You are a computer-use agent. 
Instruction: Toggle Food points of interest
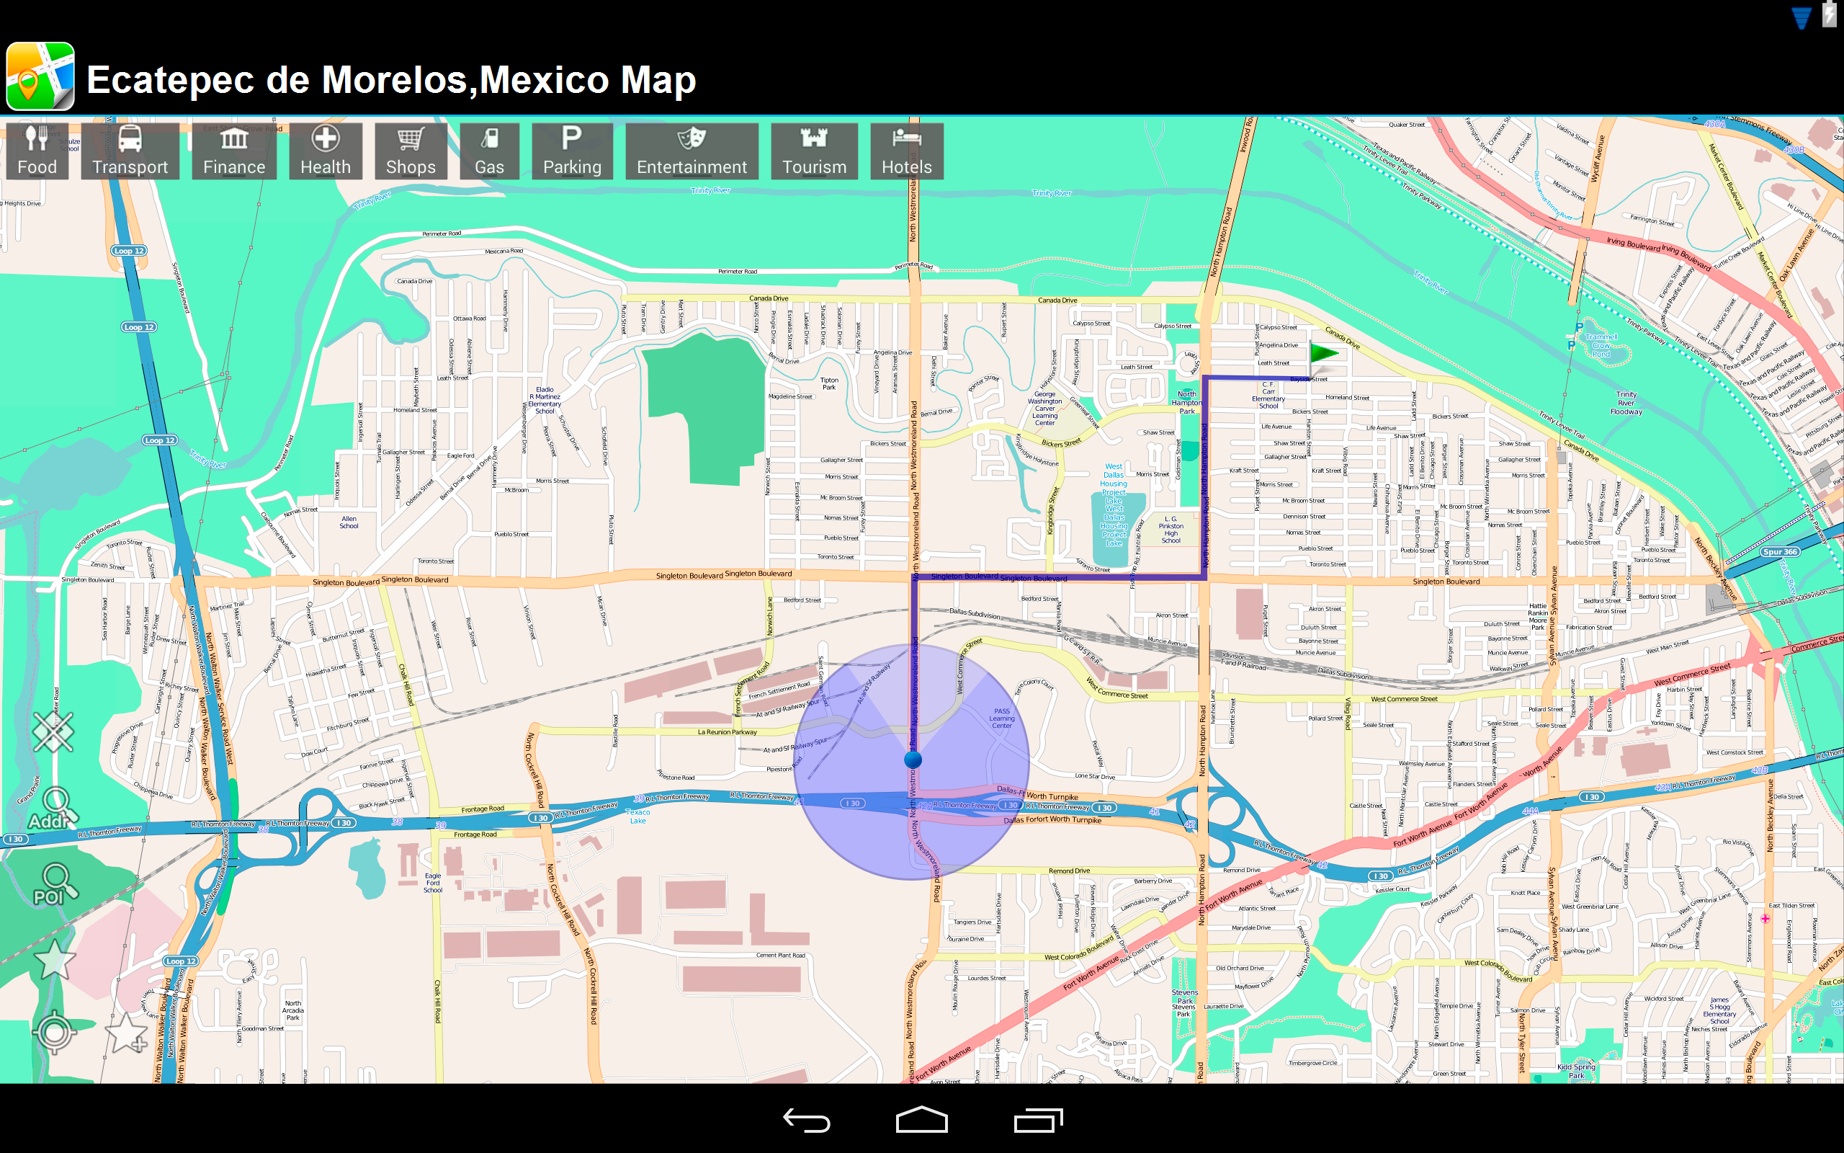pos(37,150)
